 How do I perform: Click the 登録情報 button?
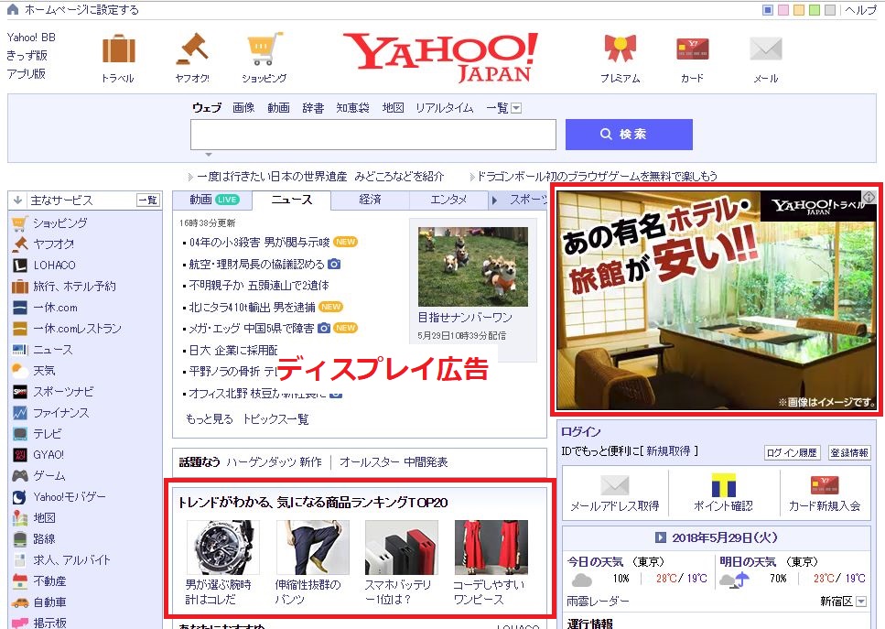coord(849,452)
